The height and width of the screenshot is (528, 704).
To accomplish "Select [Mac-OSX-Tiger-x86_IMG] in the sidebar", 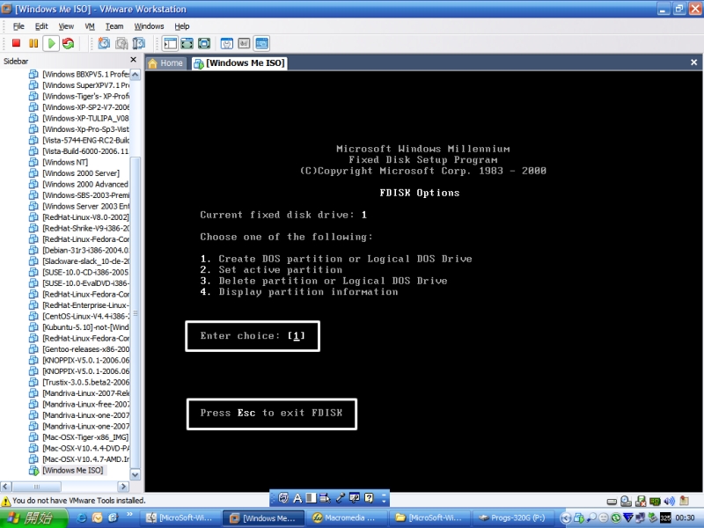I will tap(78, 436).
